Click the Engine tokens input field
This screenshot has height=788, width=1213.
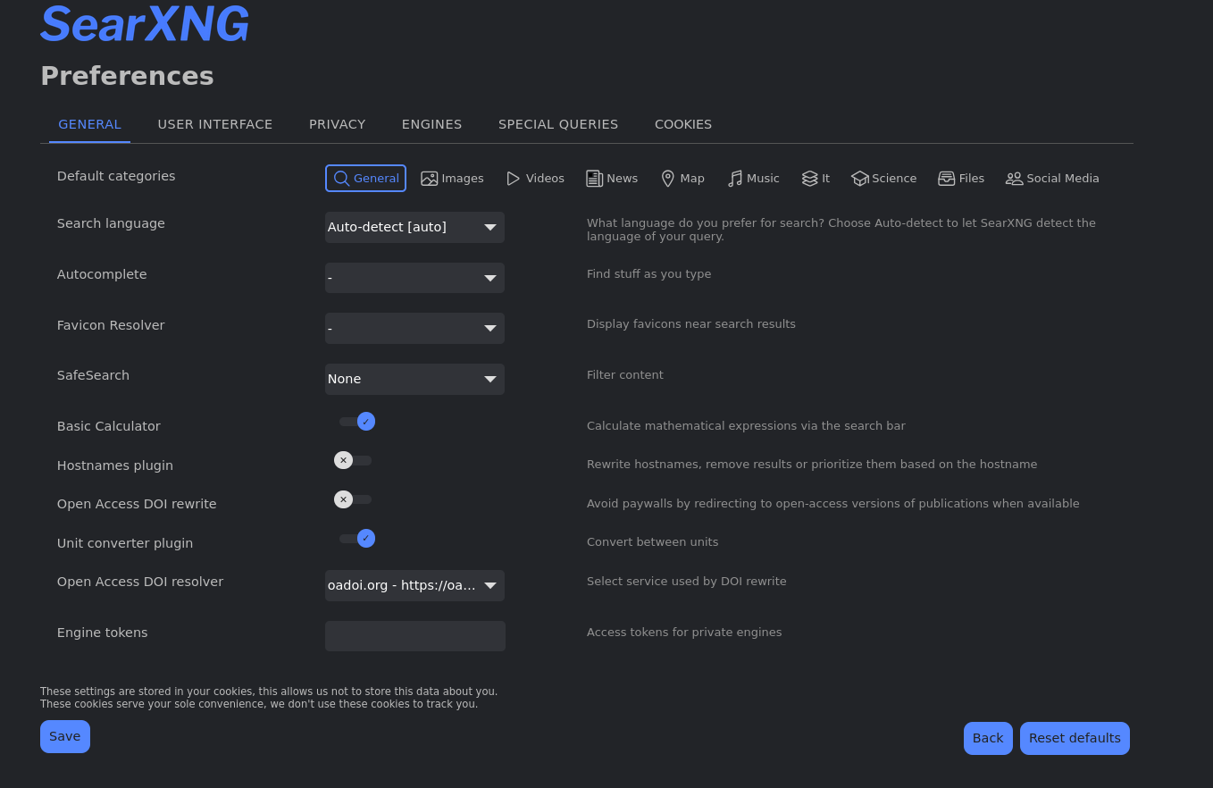(414, 635)
